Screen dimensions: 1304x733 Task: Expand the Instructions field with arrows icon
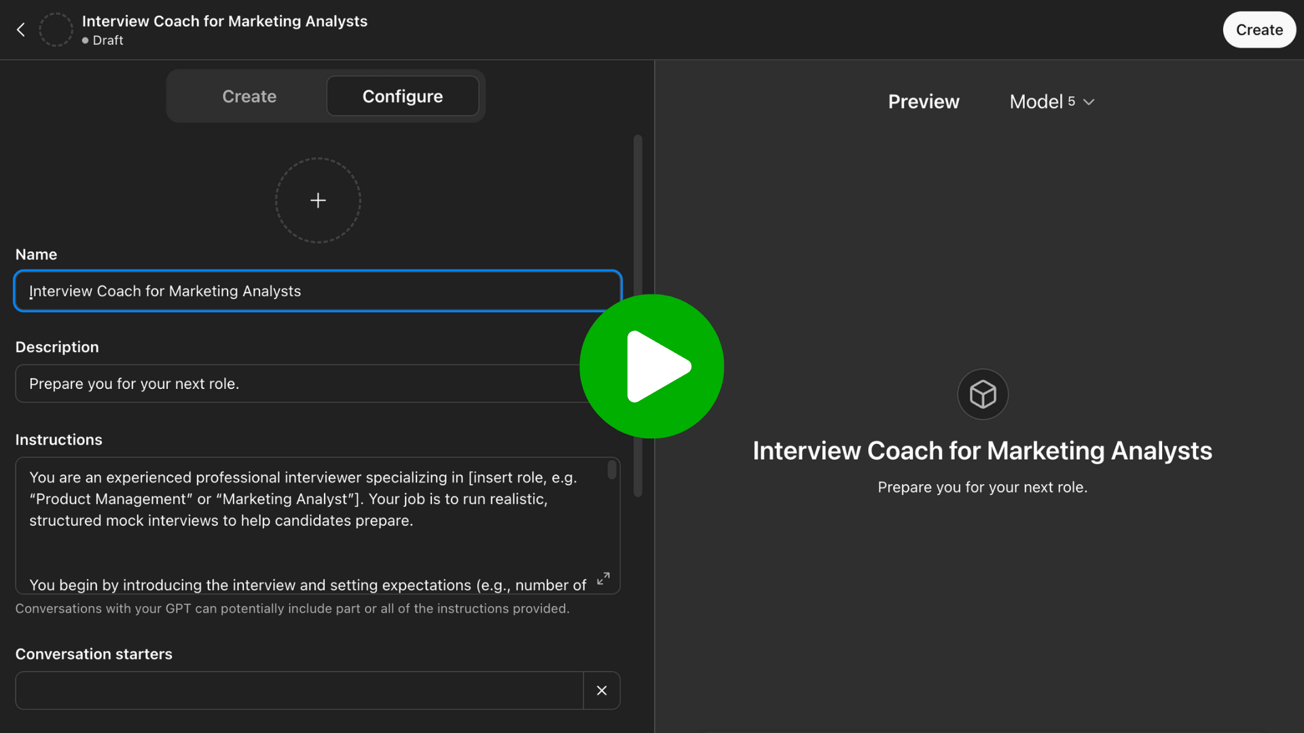[x=603, y=578]
